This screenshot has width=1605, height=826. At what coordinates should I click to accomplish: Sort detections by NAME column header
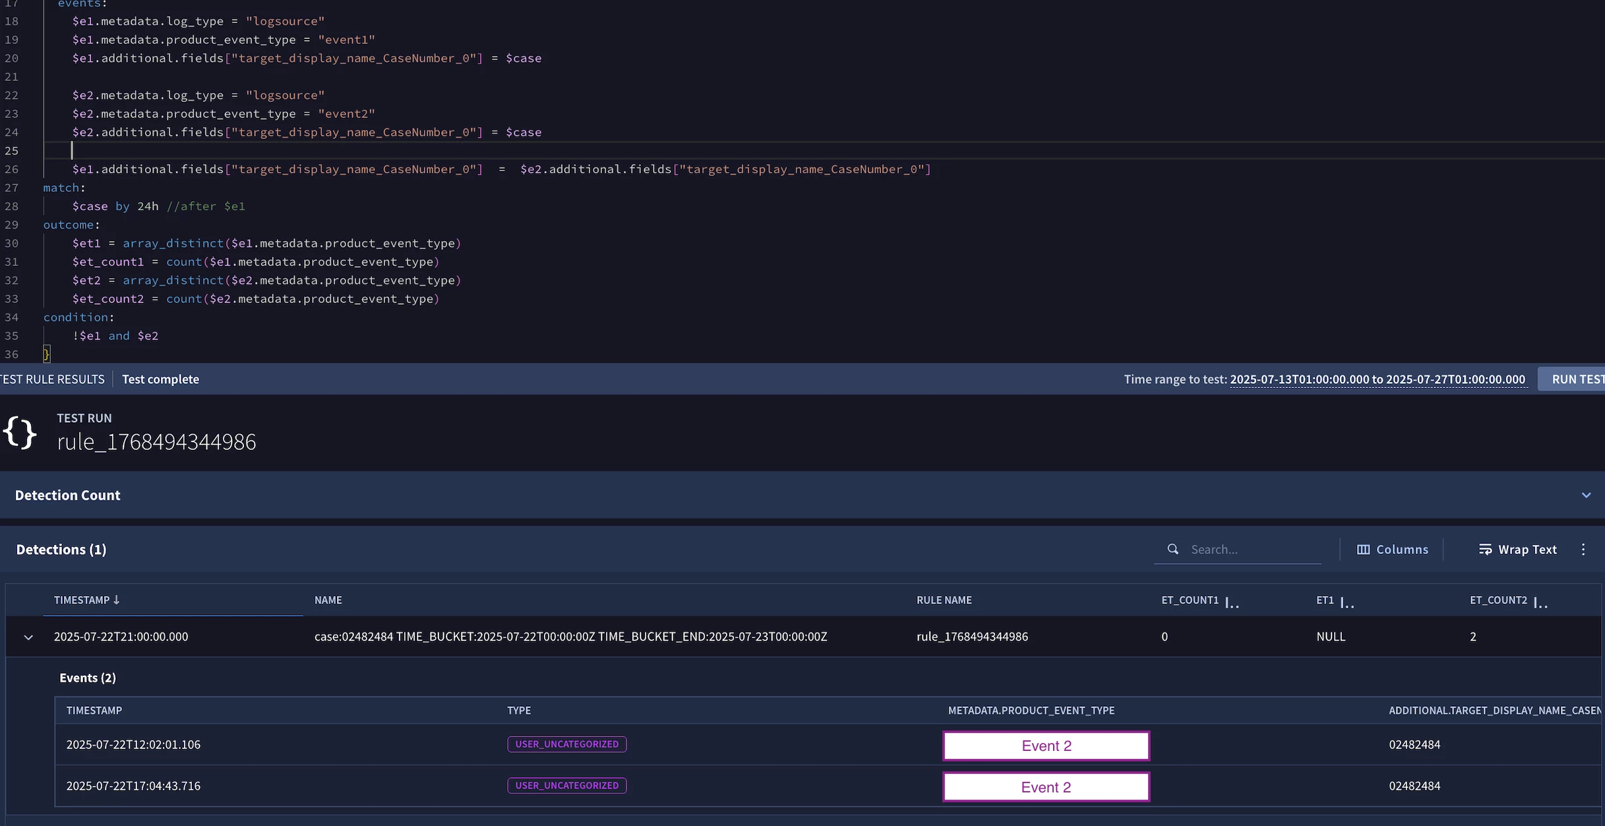click(328, 599)
